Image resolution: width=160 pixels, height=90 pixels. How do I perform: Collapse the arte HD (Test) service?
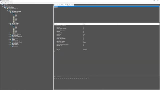pyautogui.click(x=9, y=23)
